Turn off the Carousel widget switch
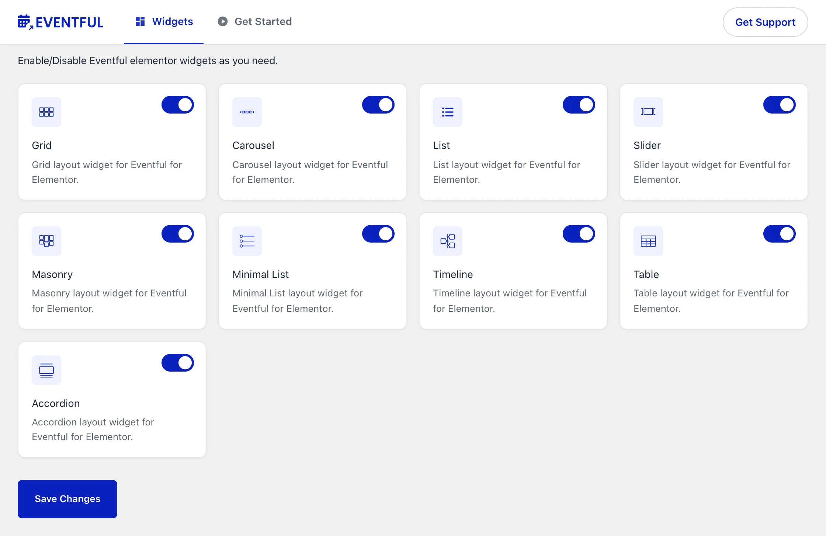826x536 pixels. [x=378, y=105]
